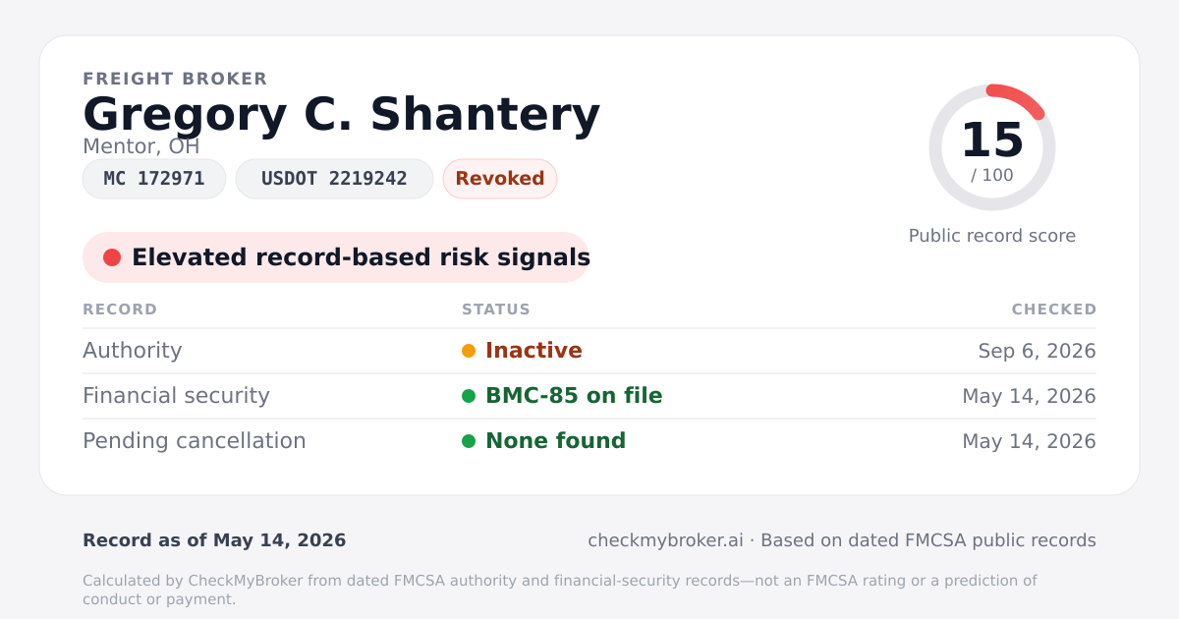This screenshot has width=1179, height=619.
Task: Click the RECORD column header
Action: pos(120,309)
